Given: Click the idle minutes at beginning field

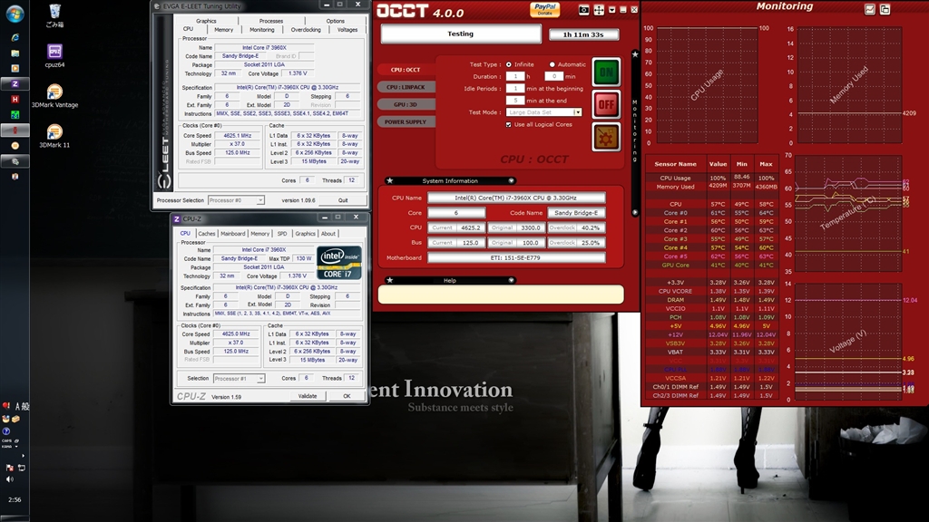Looking at the screenshot, I should click(x=515, y=88).
